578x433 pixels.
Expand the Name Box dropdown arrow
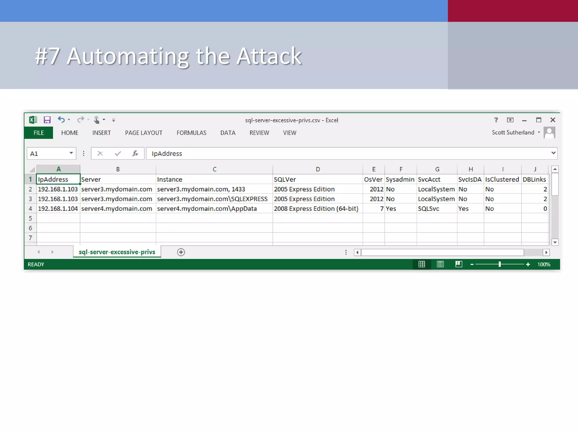click(71, 153)
